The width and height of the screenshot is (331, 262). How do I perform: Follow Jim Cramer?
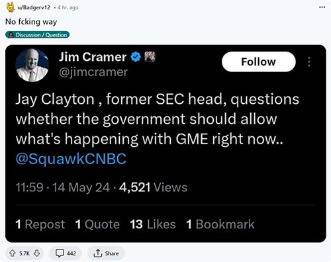pos(259,62)
